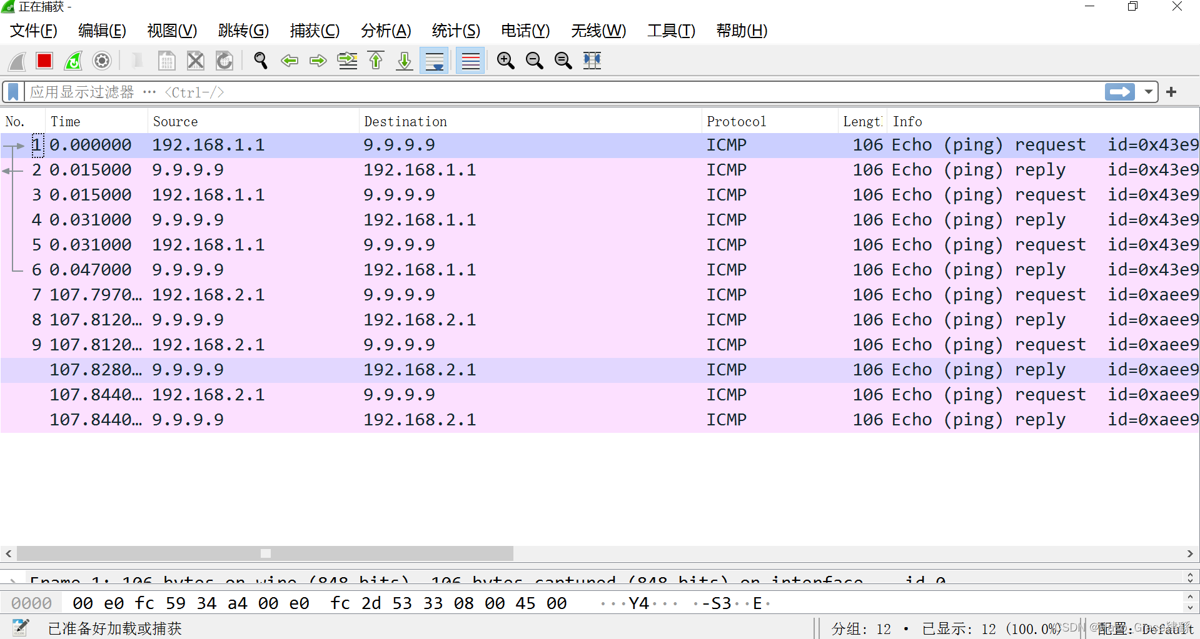Restore down the Wireshark window
This screenshot has width=1200, height=639.
click(x=1132, y=7)
